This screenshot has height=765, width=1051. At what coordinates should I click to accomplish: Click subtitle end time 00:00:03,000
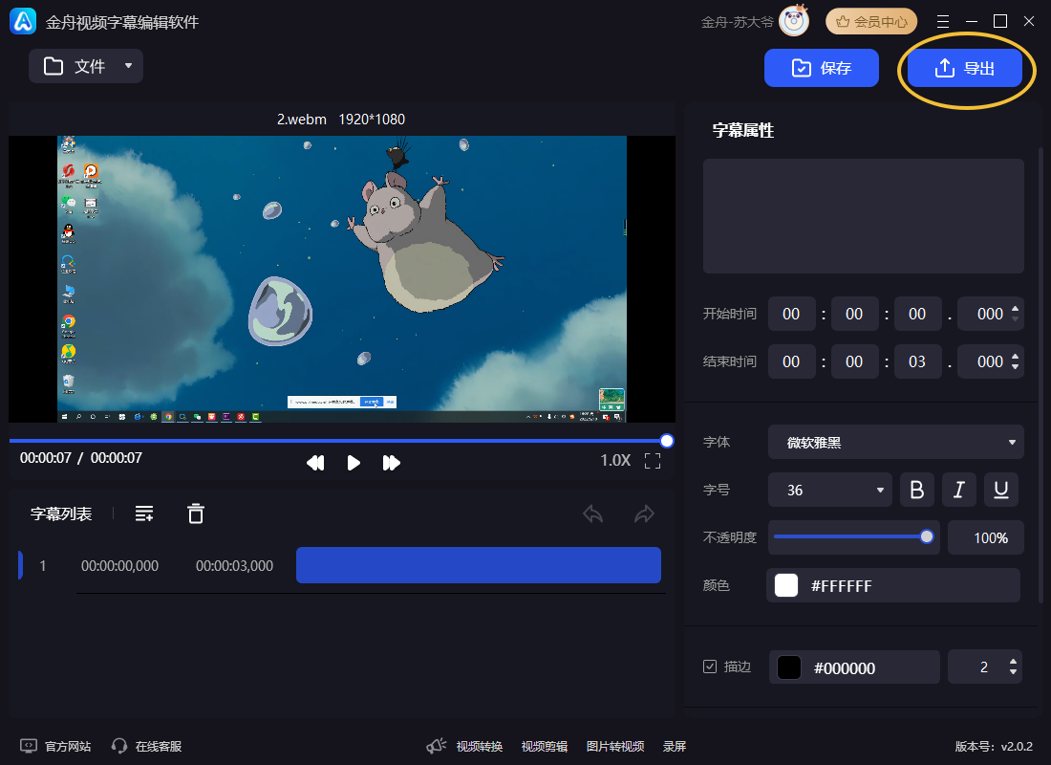click(x=235, y=566)
